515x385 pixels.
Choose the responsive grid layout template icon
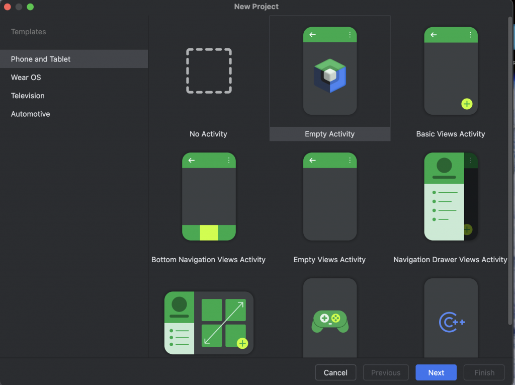[x=209, y=323]
